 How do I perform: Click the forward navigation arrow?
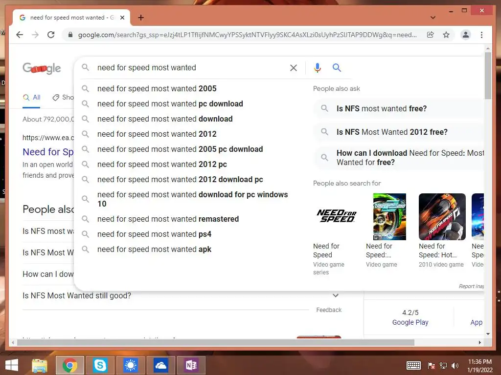pos(35,35)
